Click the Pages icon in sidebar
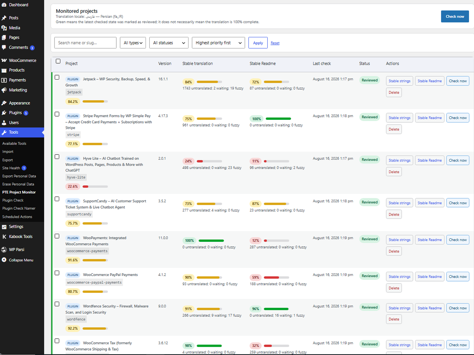 click(4, 37)
